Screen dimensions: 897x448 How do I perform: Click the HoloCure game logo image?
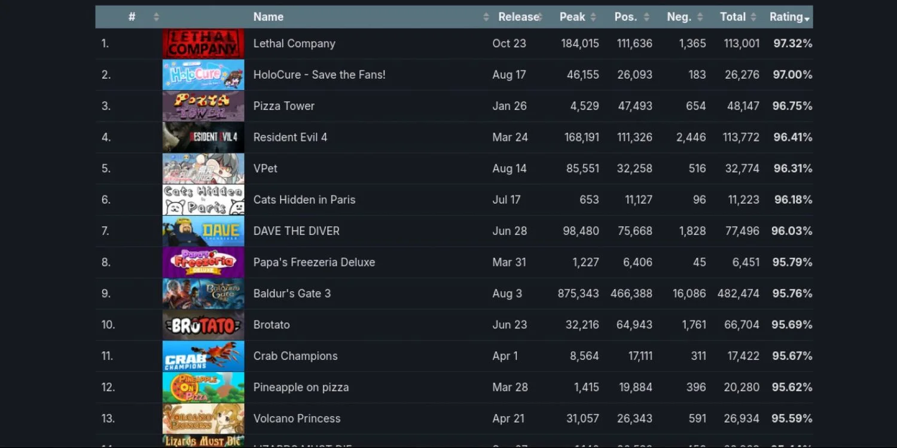(x=203, y=75)
